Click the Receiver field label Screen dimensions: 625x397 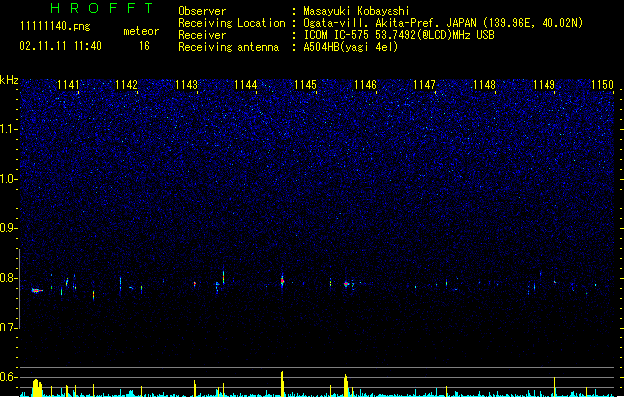click(202, 35)
